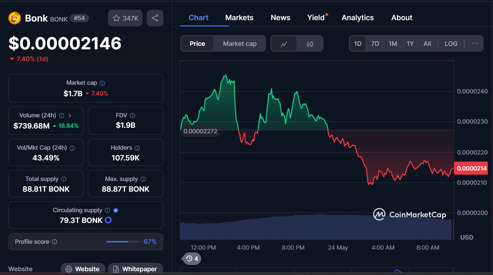Select the Market cap toggle
Screen dimensions: 493x275
240,44
